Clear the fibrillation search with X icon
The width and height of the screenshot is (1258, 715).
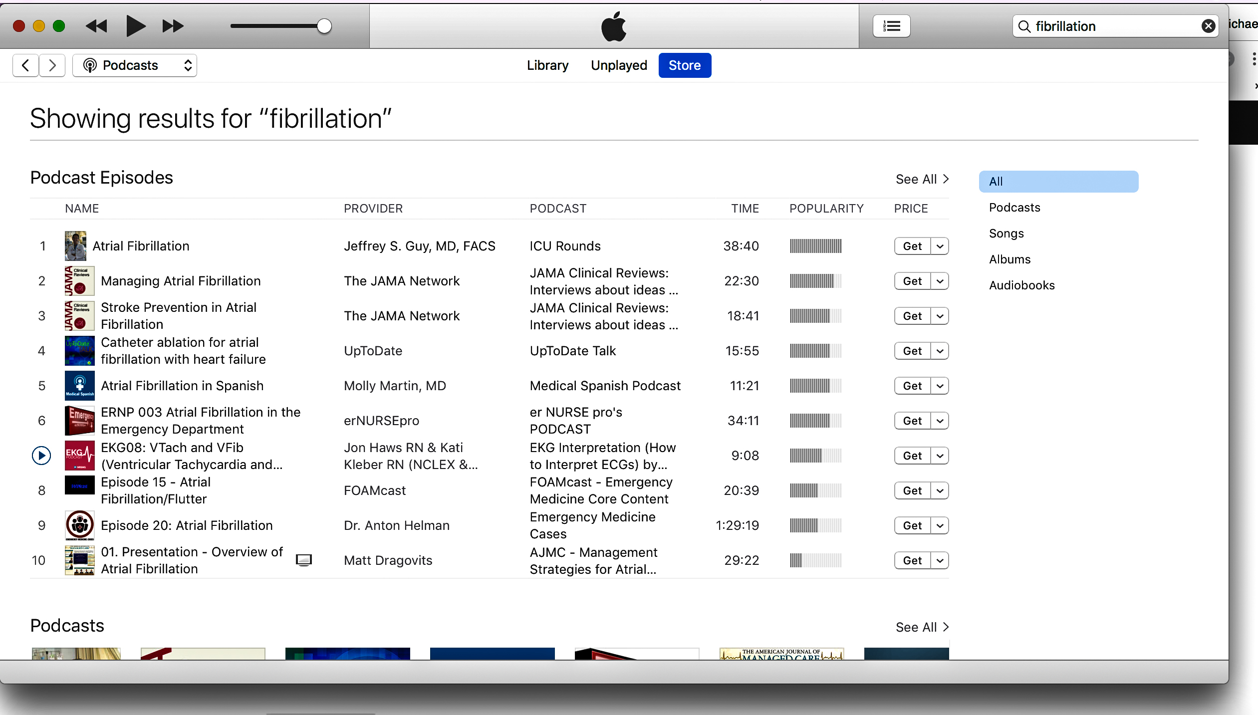(1208, 26)
